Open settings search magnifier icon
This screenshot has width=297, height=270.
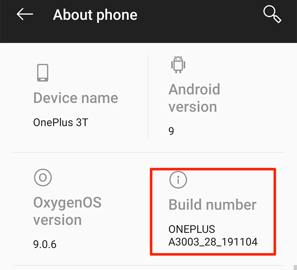(x=272, y=14)
